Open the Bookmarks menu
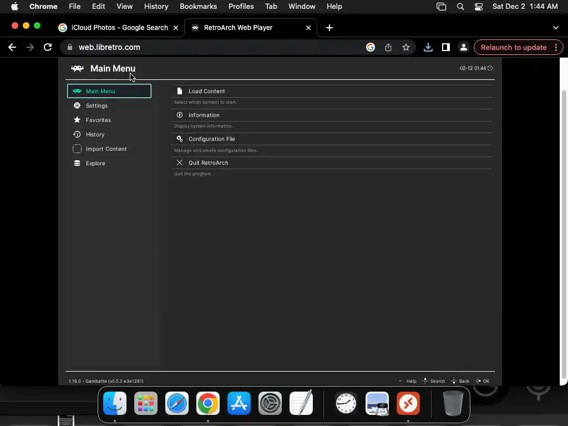 click(198, 6)
